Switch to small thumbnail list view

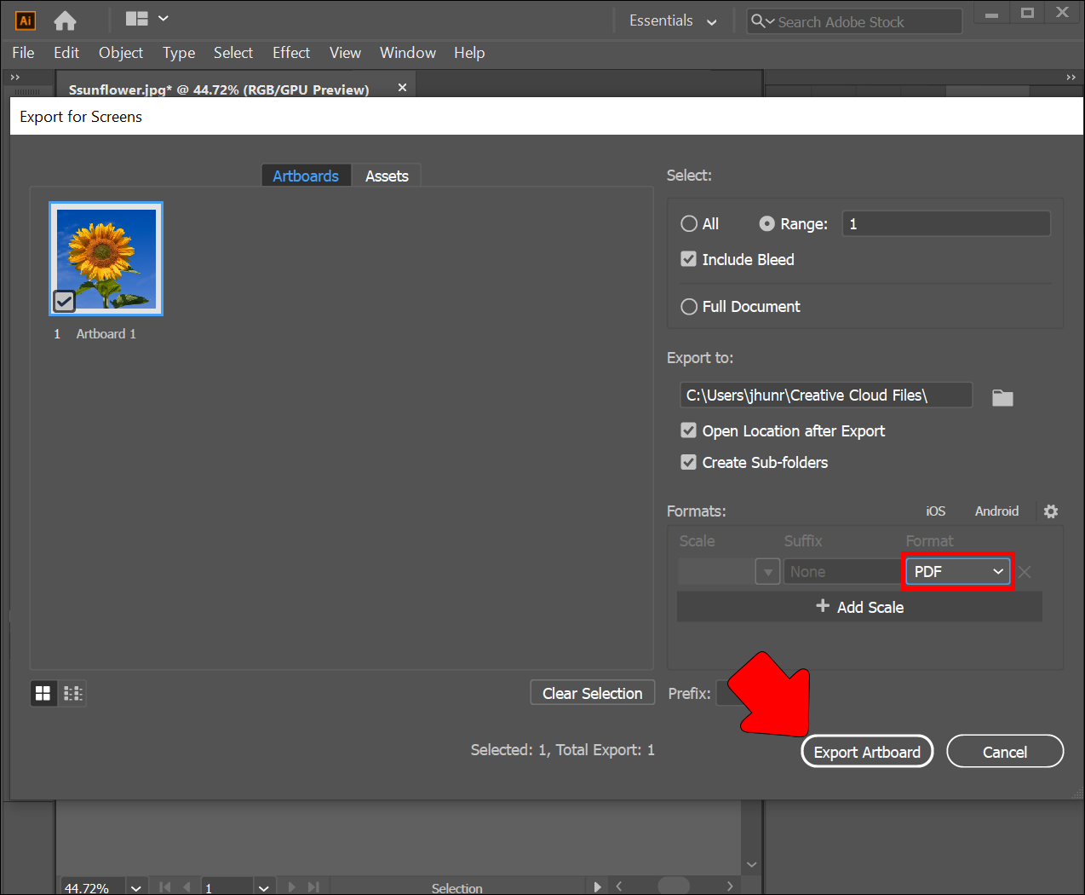(73, 694)
